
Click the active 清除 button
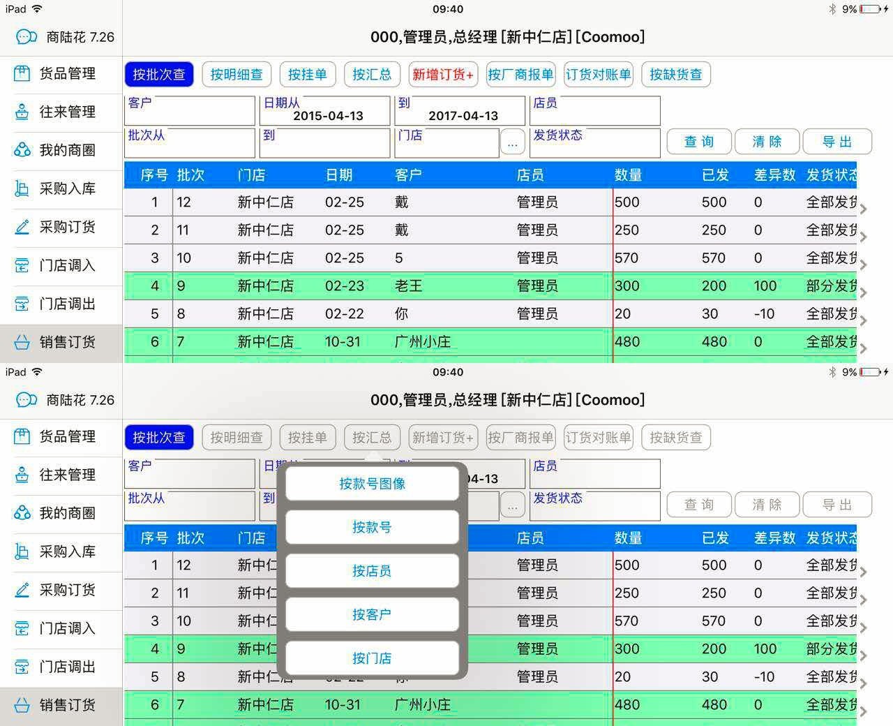pos(767,142)
